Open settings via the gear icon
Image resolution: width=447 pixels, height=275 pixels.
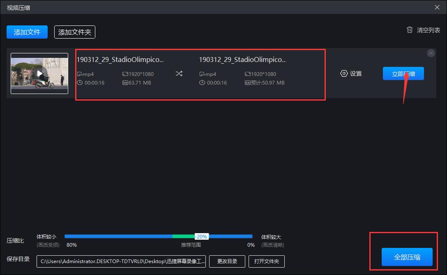click(x=344, y=73)
